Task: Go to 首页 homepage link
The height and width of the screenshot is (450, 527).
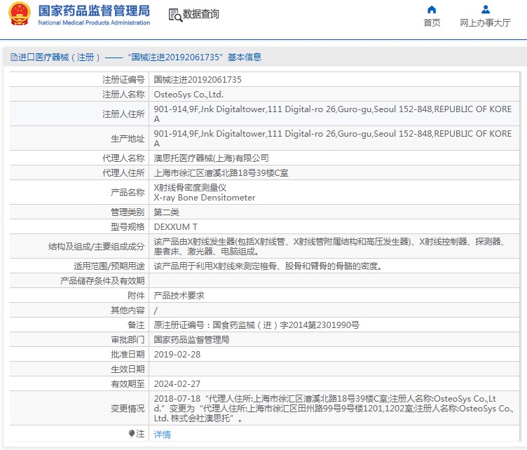Action: (432, 23)
